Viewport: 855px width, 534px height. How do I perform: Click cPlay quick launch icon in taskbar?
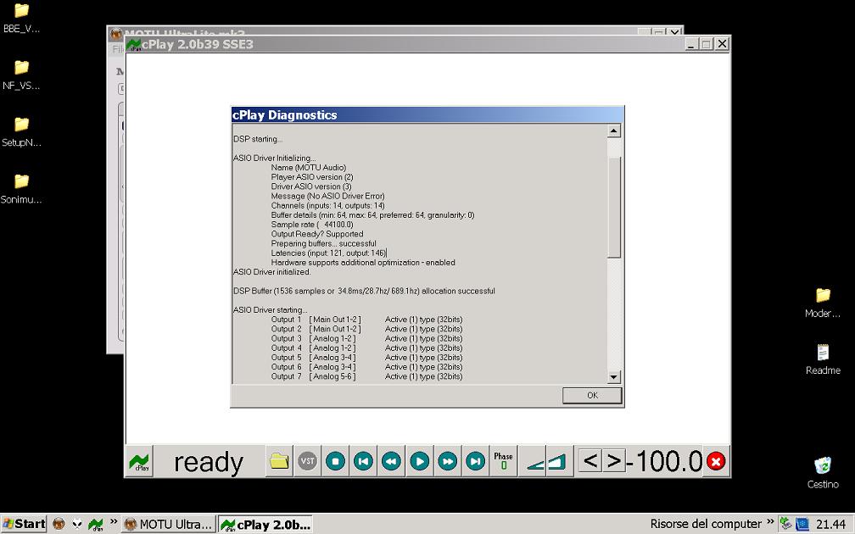click(x=96, y=524)
